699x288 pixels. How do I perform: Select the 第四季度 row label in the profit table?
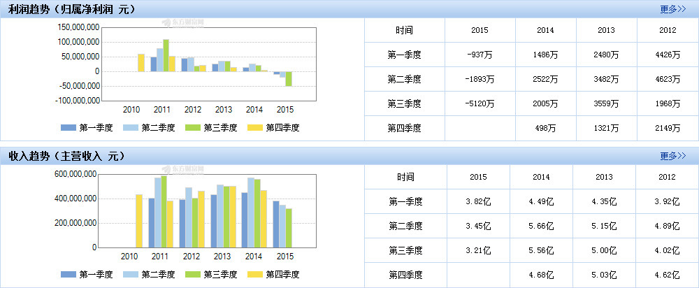coord(404,128)
